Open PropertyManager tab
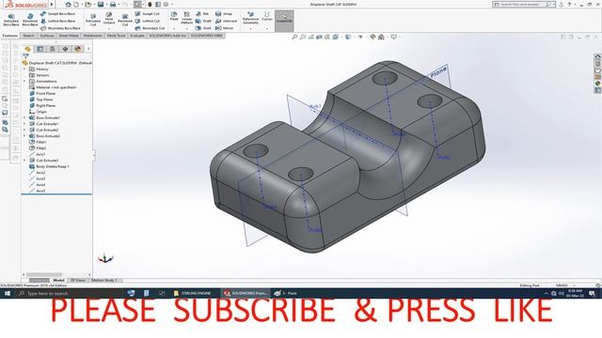This screenshot has height=338, width=602. pos(40,49)
